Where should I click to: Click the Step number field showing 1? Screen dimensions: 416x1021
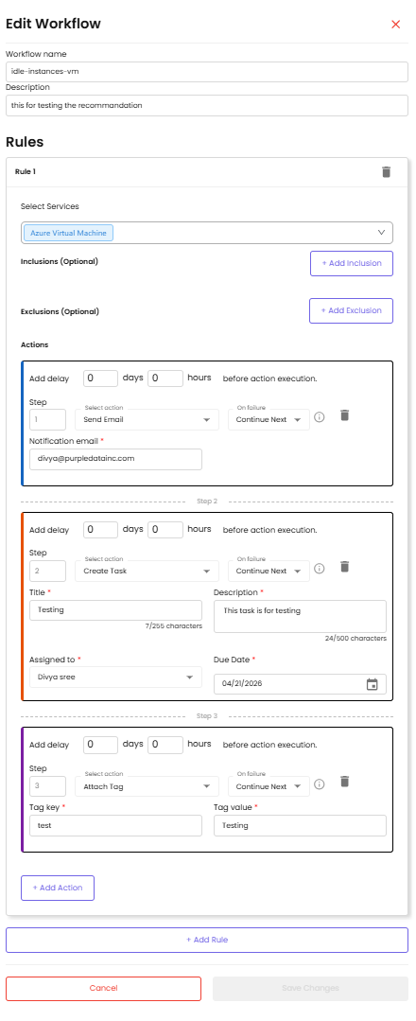click(x=47, y=419)
